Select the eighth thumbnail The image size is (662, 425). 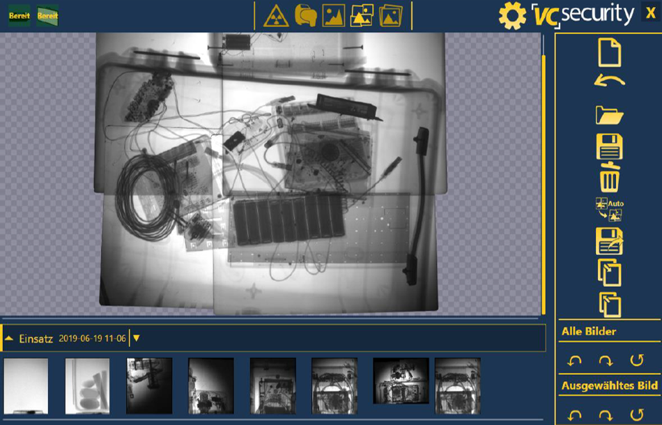click(458, 386)
